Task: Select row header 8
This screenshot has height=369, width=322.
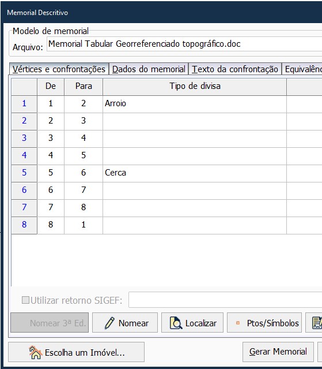Action: (24, 225)
